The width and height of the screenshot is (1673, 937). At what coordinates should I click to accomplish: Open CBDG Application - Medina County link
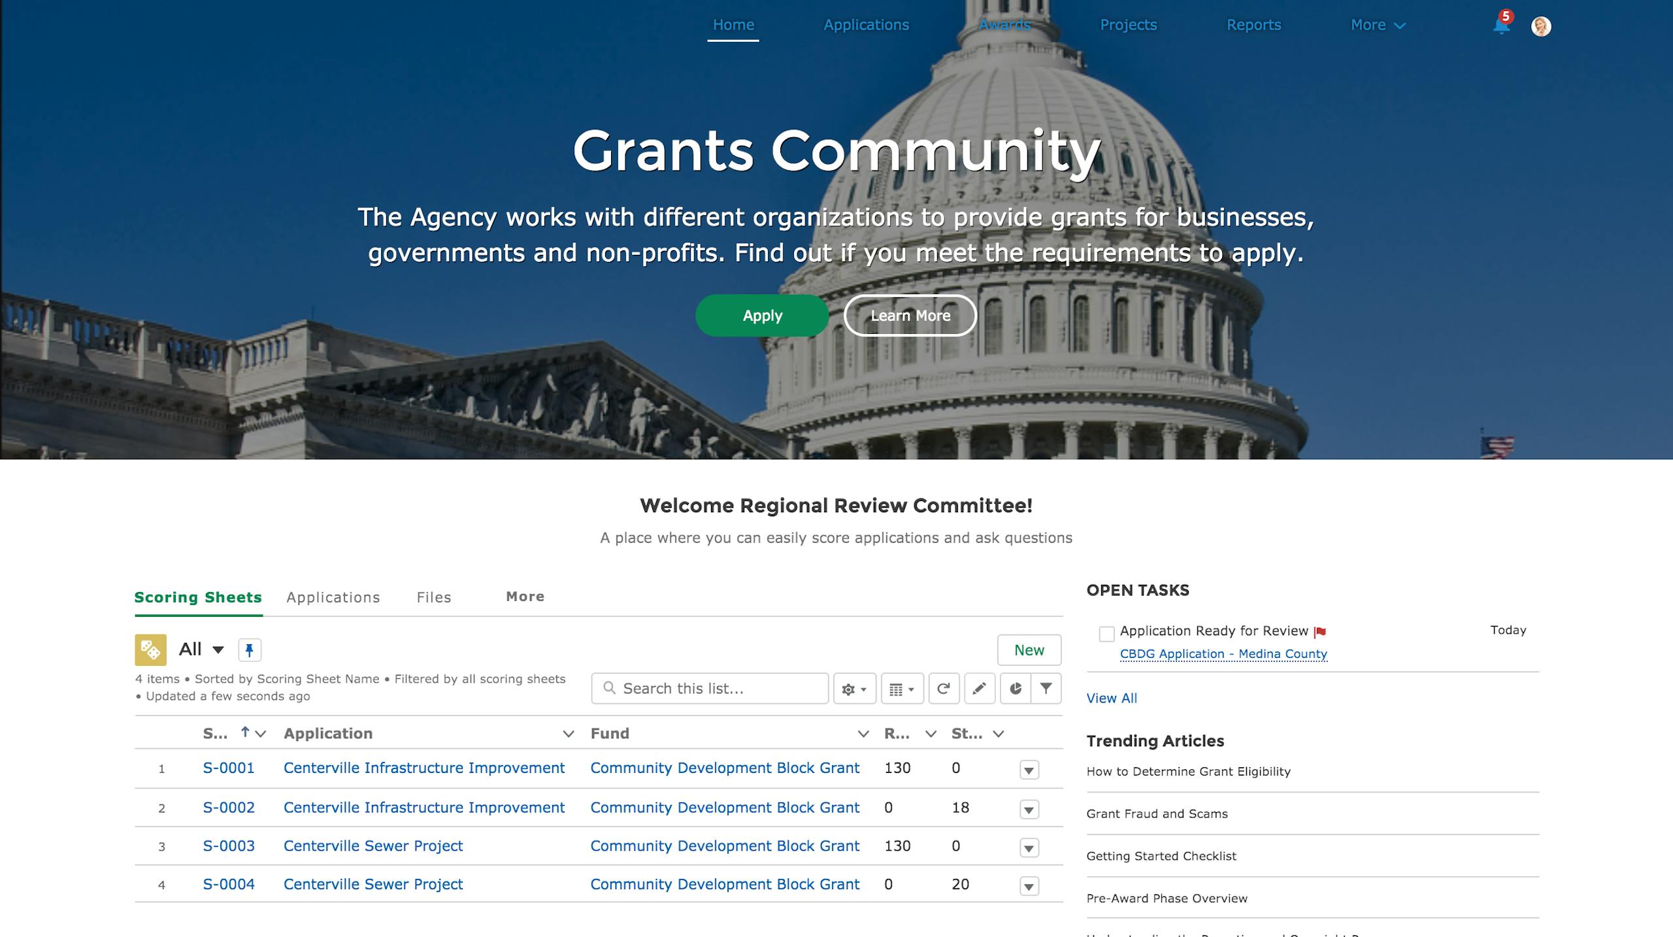(x=1223, y=653)
